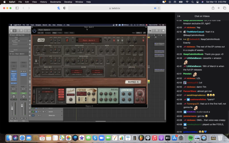Open the privacy report shield icon
This screenshot has height=143, width=229.
coord(65,8)
